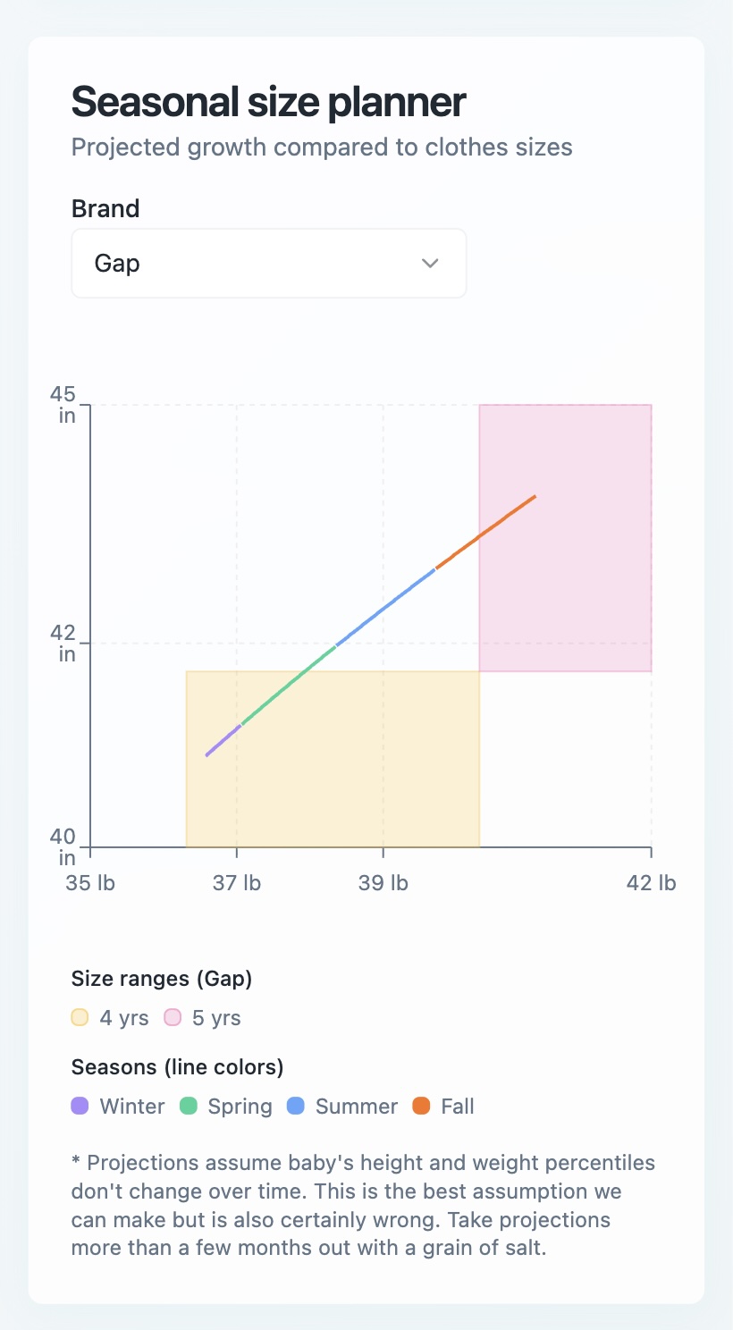Click the Summer blue legend dot
This screenshot has height=1330, width=733.
[296, 1106]
